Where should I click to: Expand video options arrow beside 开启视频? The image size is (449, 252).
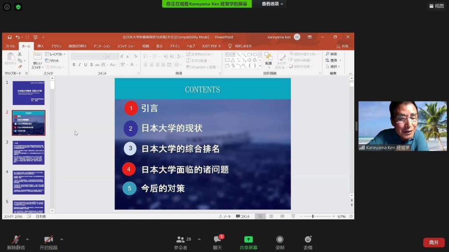pos(61,239)
